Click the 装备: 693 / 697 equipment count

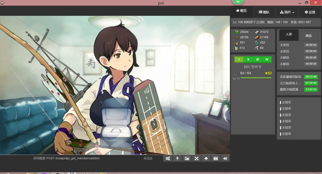(301, 22)
